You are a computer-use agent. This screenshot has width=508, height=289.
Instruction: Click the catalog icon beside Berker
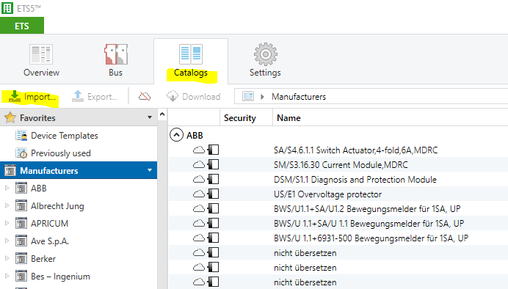coord(21,258)
